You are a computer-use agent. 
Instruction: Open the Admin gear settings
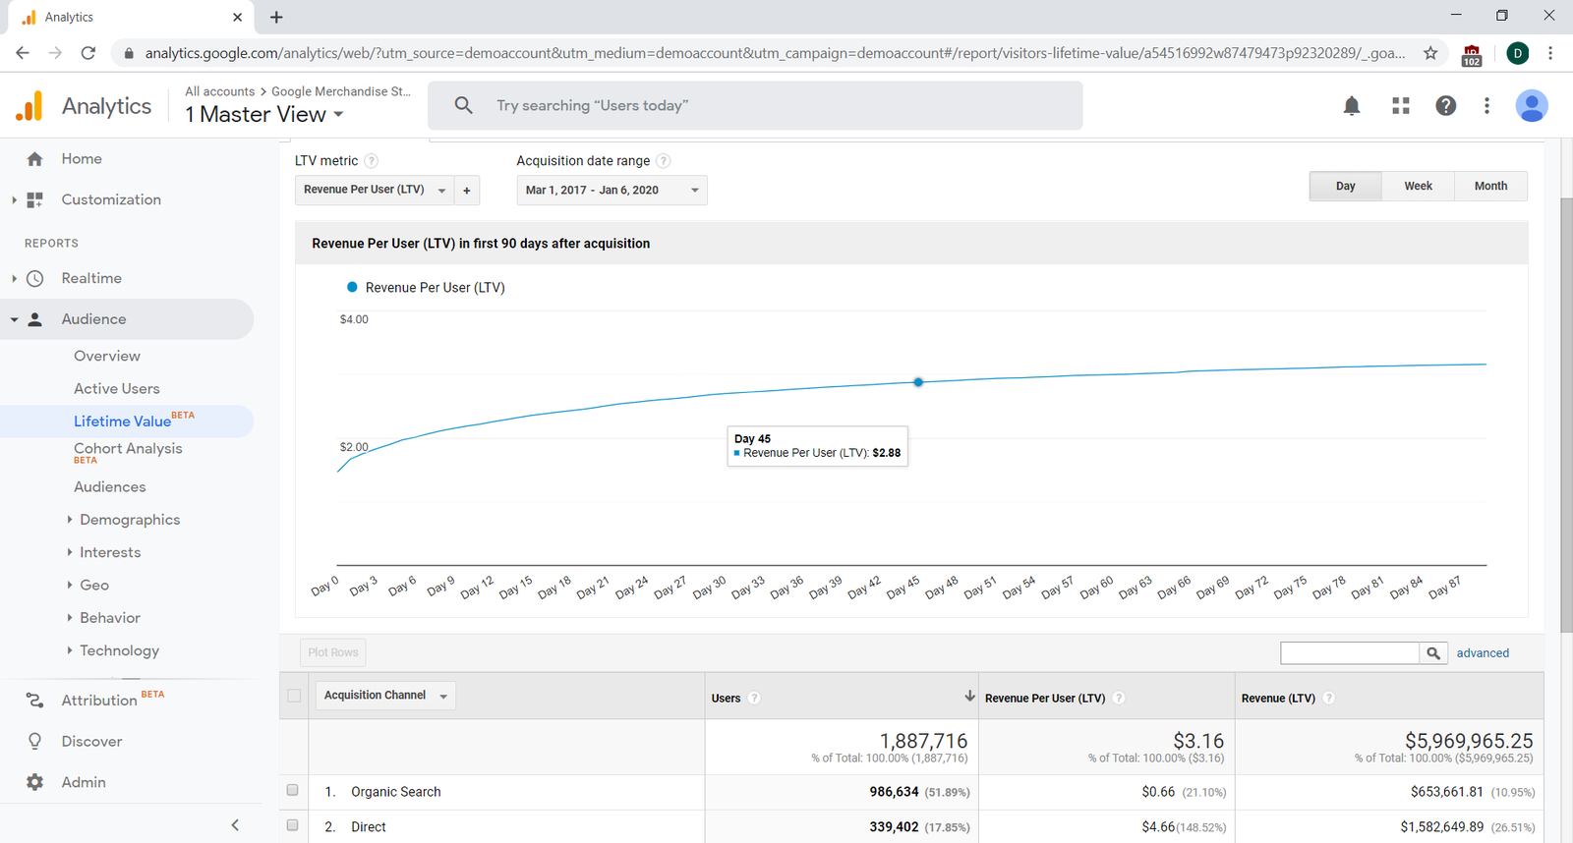(x=35, y=782)
